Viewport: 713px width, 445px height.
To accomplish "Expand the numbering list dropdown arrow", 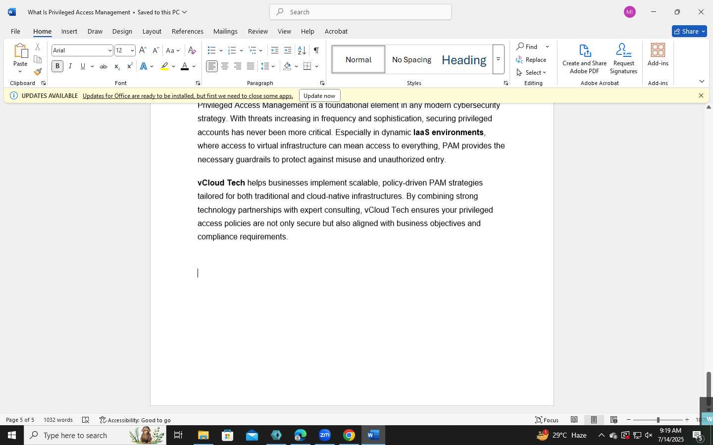I will [x=241, y=50].
